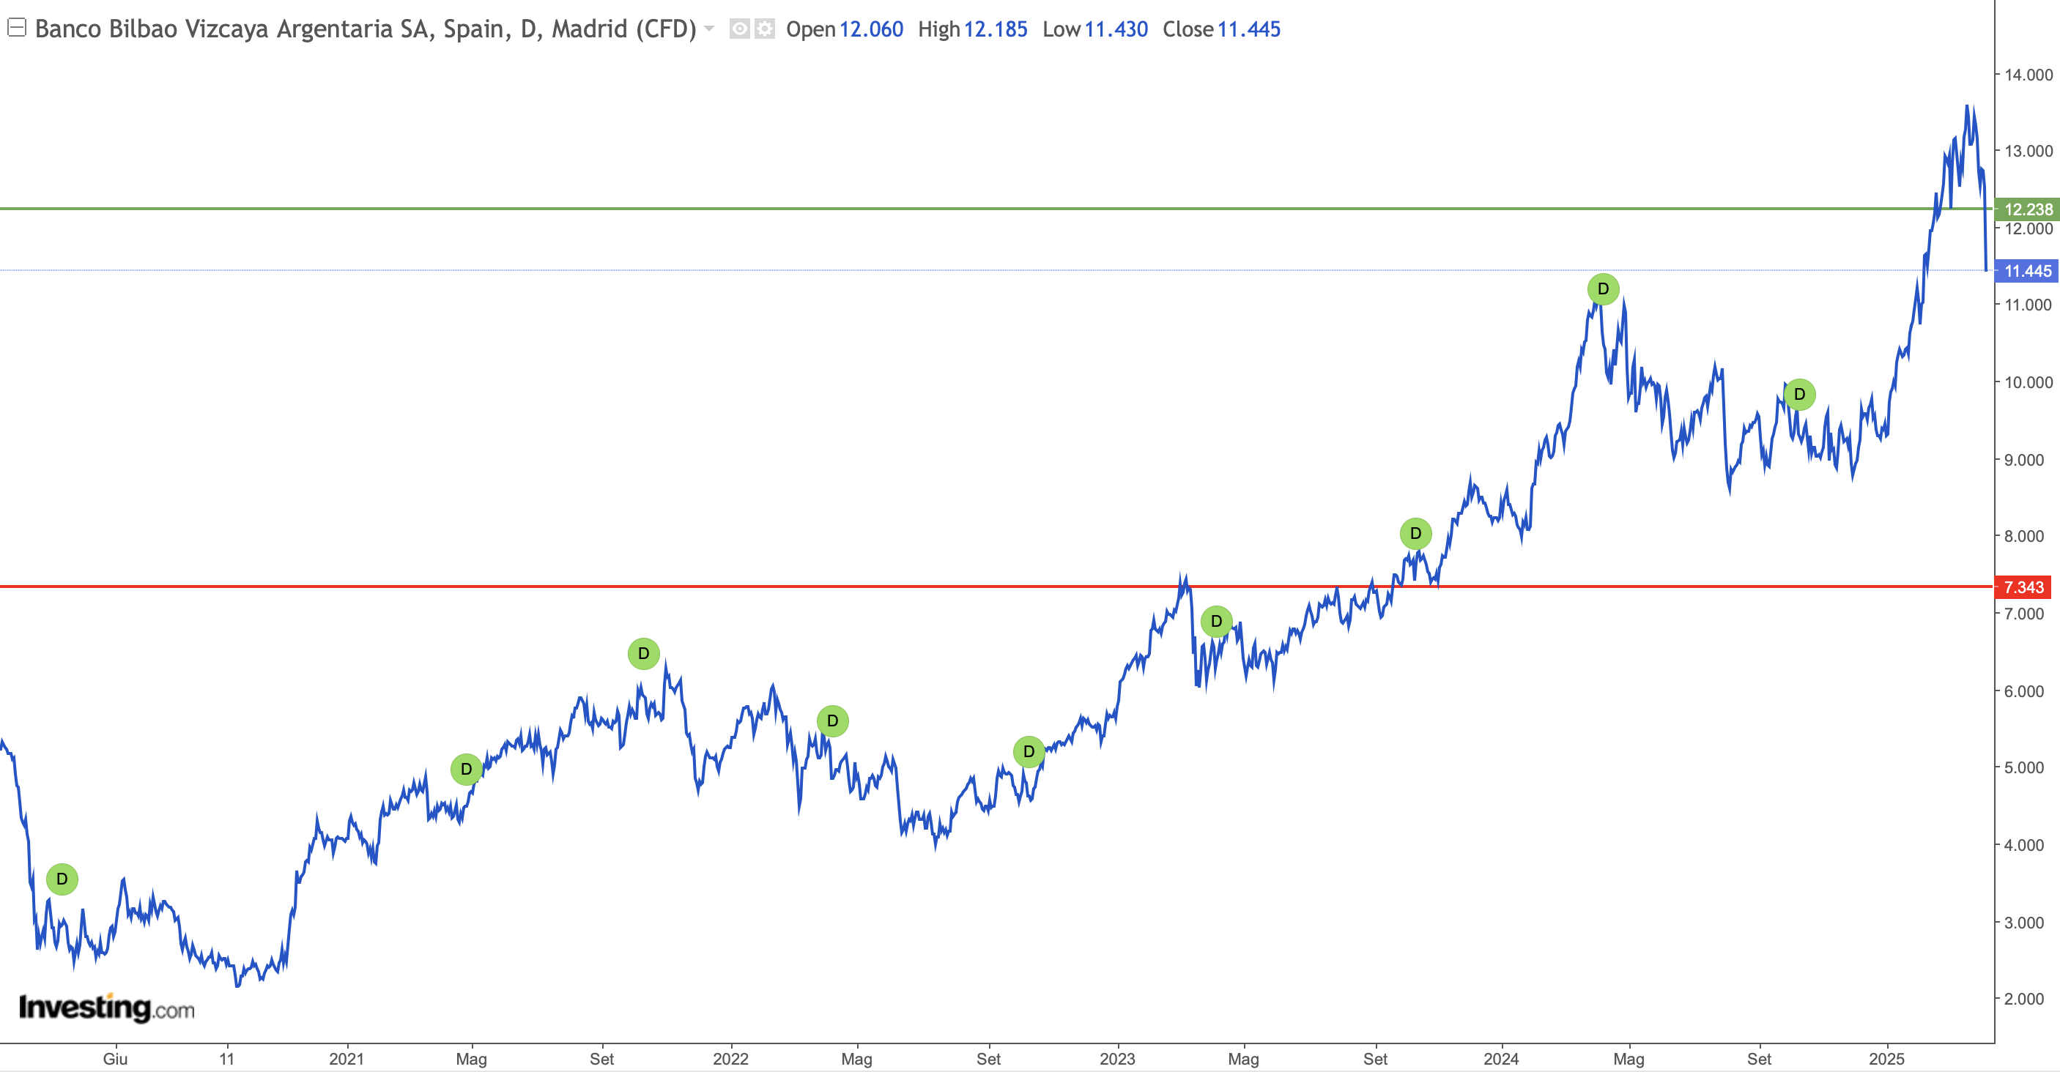Click the 2021 label on time axis
The height and width of the screenshot is (1072, 2060).
click(x=347, y=1058)
